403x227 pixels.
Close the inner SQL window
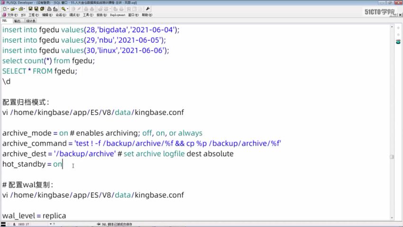pyautogui.click(x=400, y=15)
